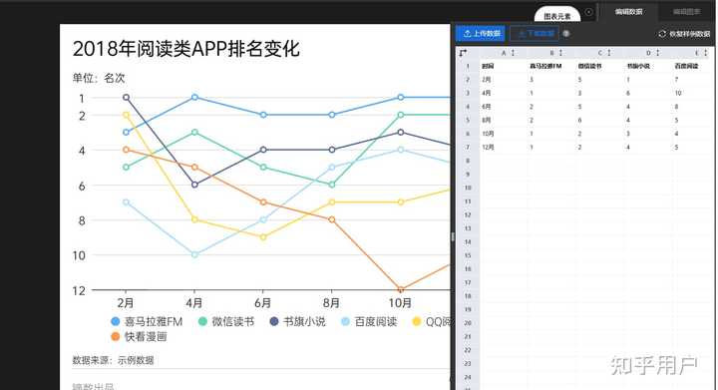Click 快看漫画 data point at 10月 rank 12
Image resolution: width=718 pixels, height=390 pixels.
[401, 289]
